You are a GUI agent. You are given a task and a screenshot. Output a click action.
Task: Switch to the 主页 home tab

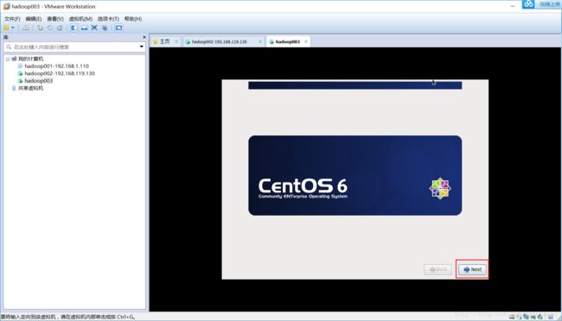[164, 41]
